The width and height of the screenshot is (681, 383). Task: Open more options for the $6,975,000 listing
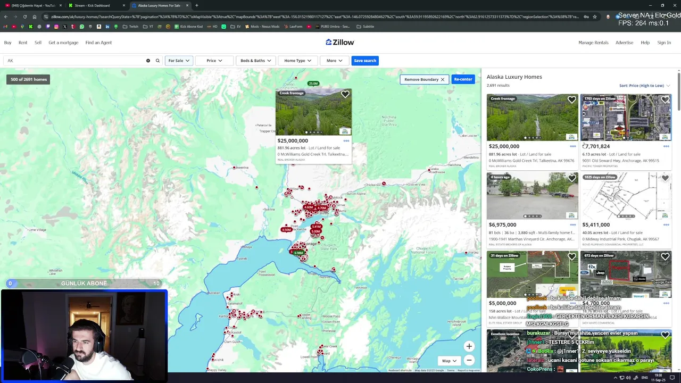[x=572, y=224]
